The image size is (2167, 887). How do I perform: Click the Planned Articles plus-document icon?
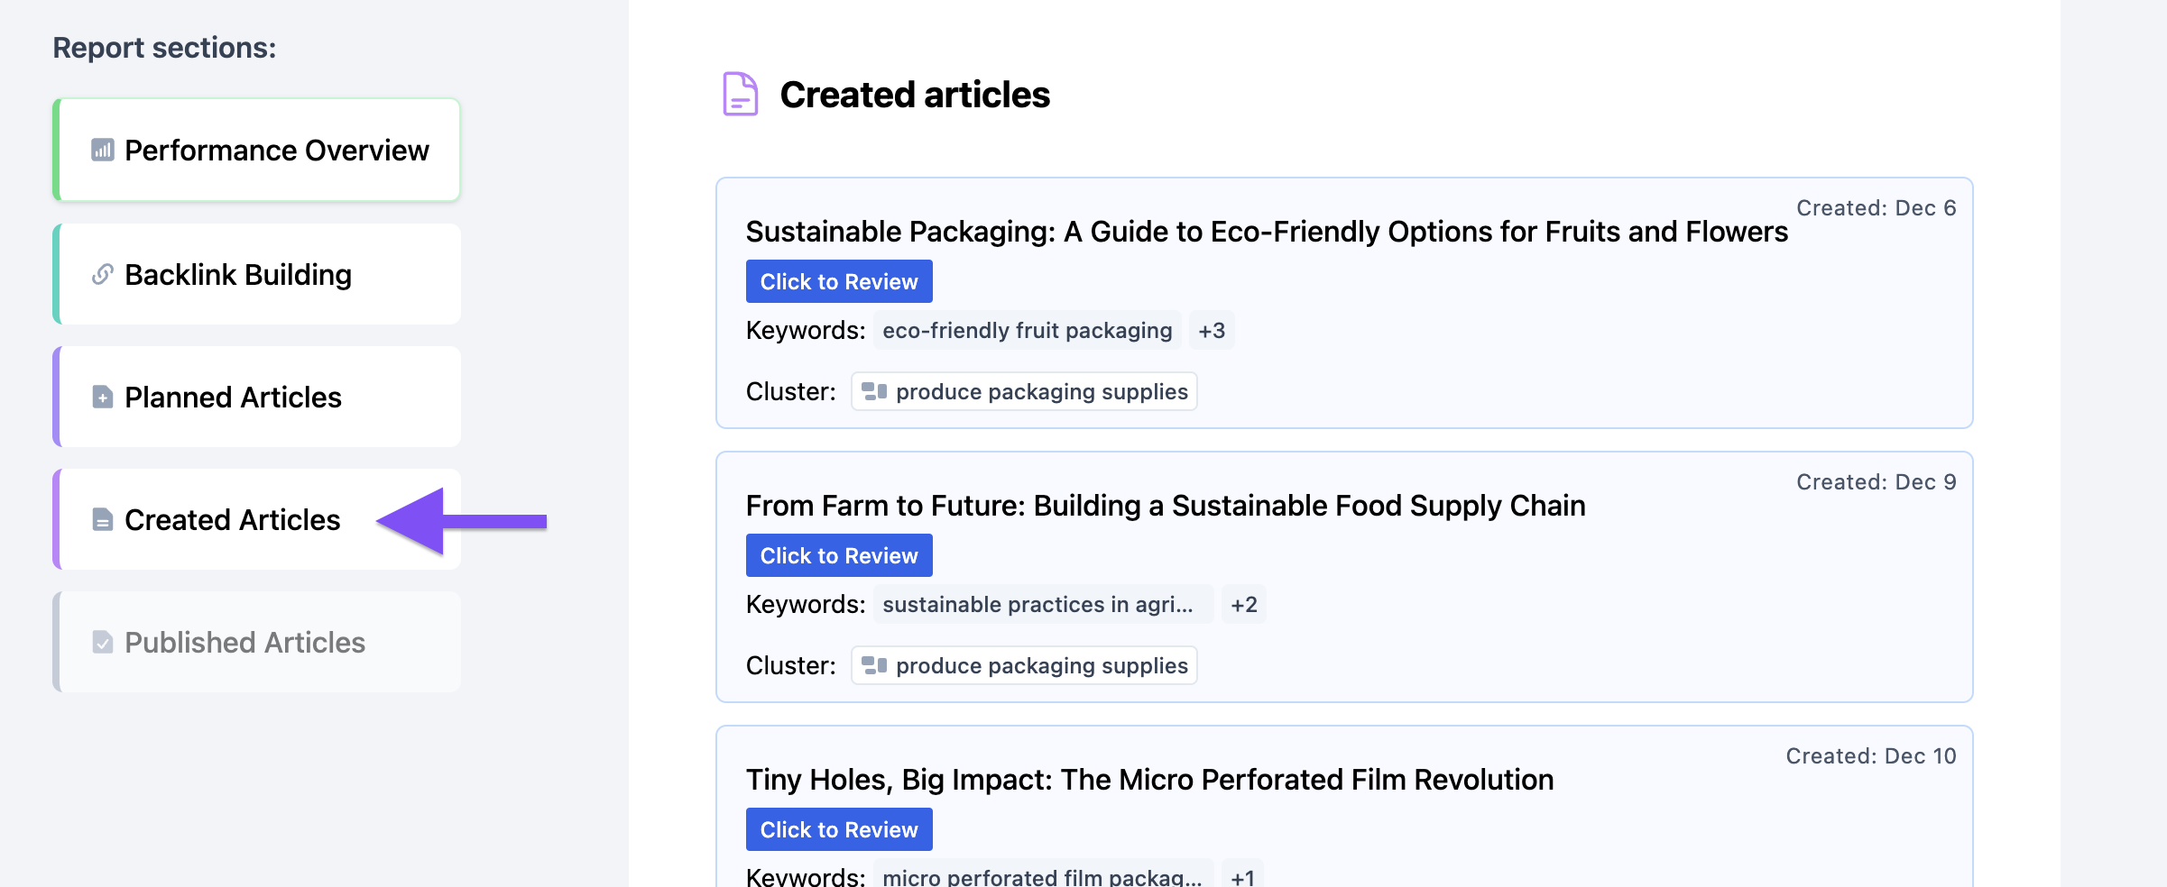pyautogui.click(x=102, y=397)
